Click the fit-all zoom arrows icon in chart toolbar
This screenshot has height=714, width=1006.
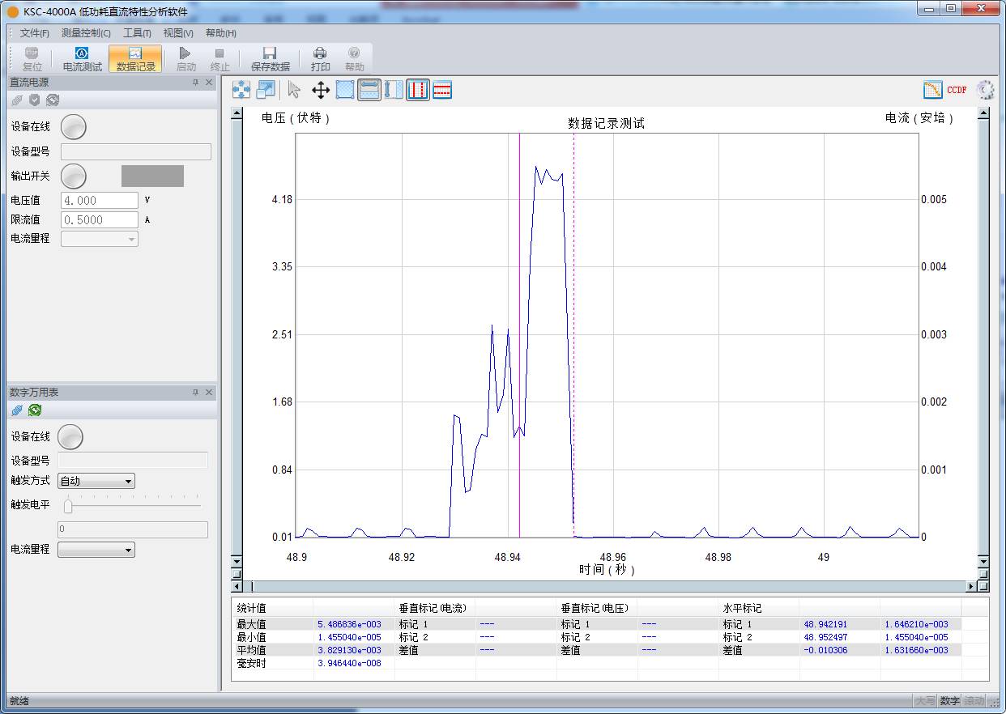(241, 90)
